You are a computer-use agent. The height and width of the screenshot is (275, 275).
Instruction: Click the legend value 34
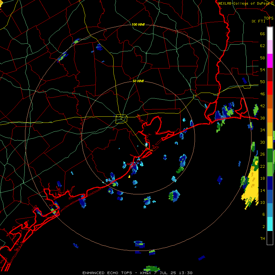pos(262,130)
